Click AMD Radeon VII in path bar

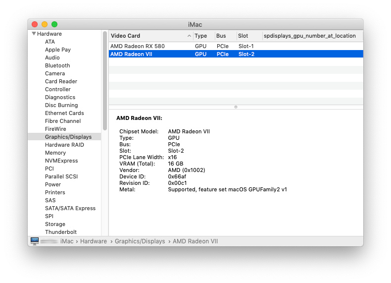195,241
